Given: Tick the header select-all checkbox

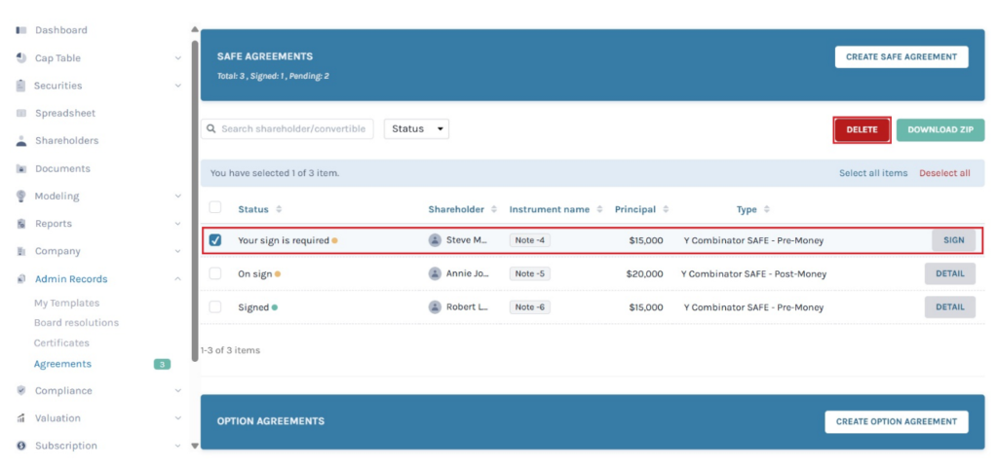Looking at the screenshot, I should (215, 208).
